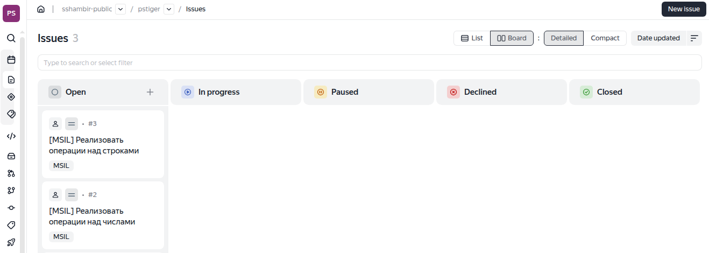This screenshot has height=253, width=709.
Task: Open issue "Реализовать операции над строками"
Action: 94,145
